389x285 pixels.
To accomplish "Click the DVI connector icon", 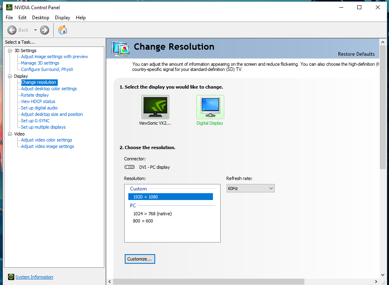I will click(130, 167).
